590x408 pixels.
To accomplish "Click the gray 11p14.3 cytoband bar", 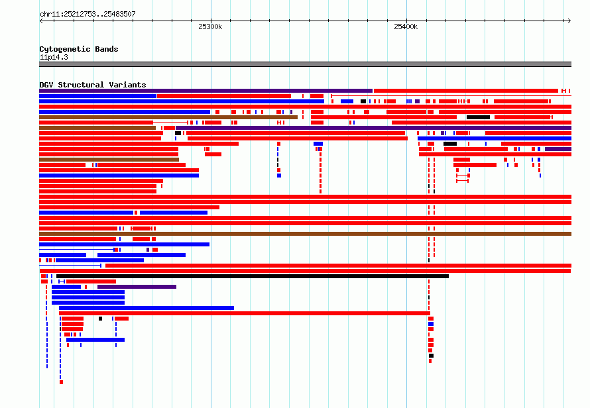I will click(305, 64).
